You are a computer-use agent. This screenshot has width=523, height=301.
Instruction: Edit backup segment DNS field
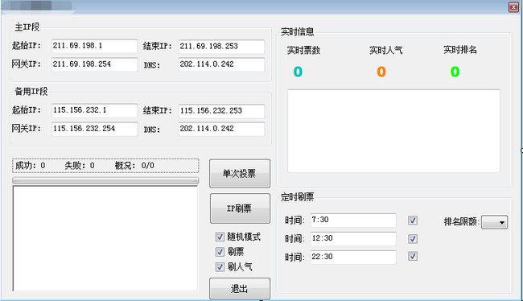click(x=221, y=129)
